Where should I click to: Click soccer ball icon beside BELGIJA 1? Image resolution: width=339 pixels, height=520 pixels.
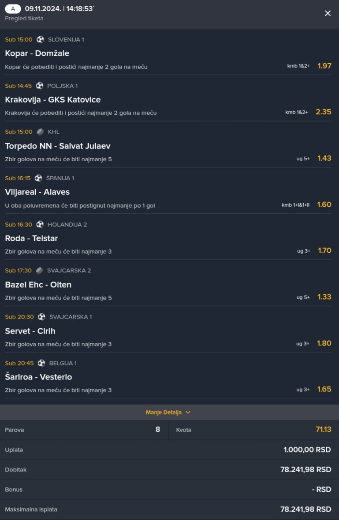click(41, 363)
